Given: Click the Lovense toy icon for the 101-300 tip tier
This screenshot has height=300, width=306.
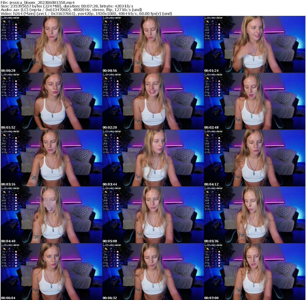Looking at the screenshot, I should (x=16, y=38).
